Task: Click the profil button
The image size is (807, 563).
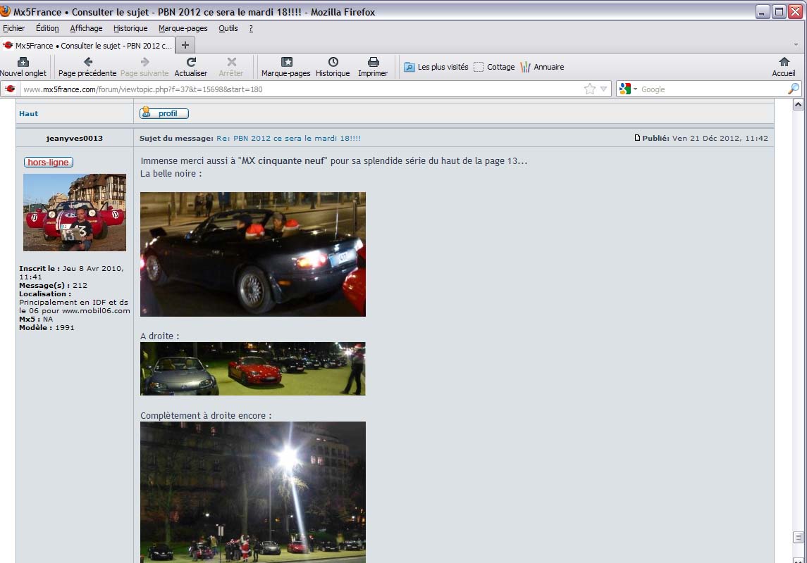Action: [x=164, y=113]
